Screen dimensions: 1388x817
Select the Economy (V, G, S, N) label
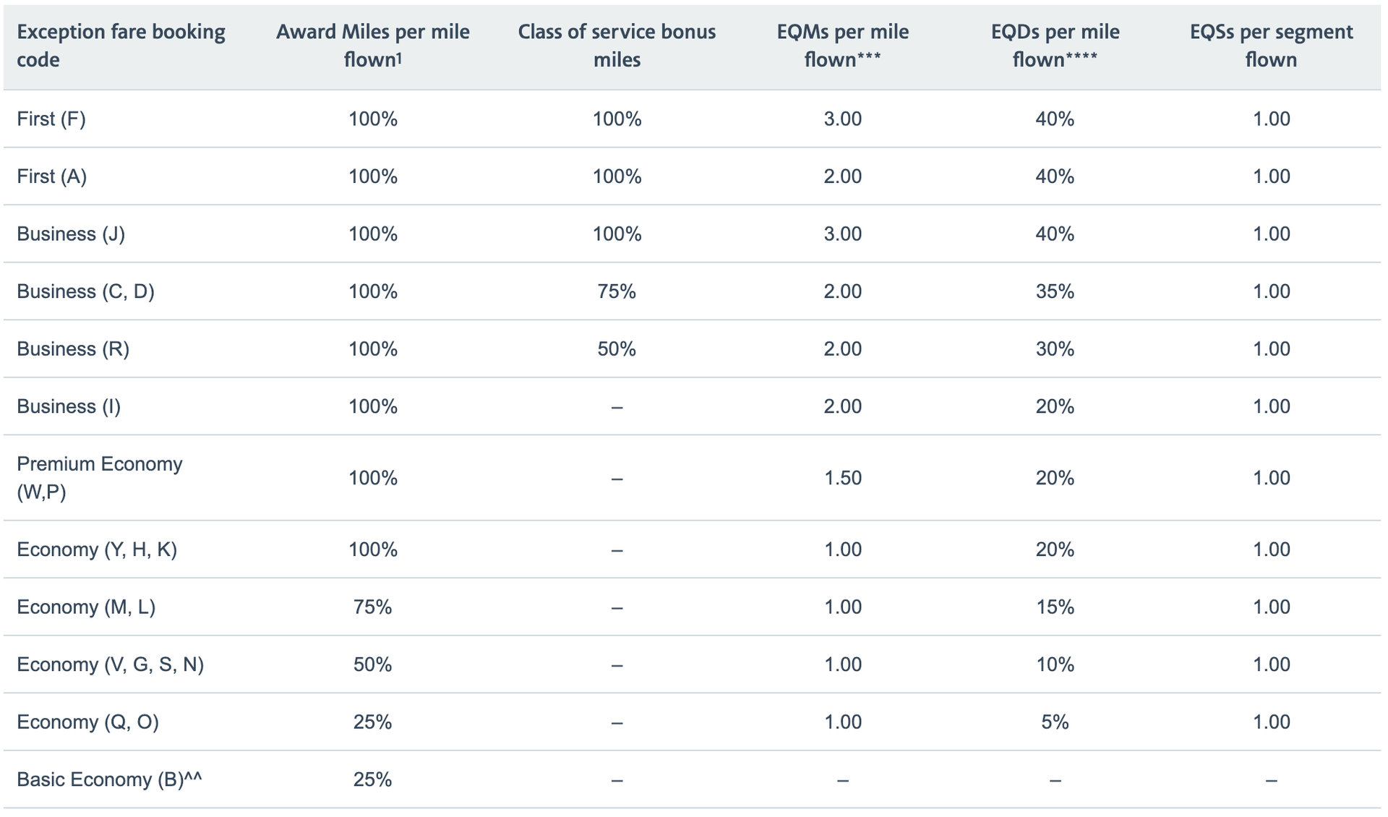(x=110, y=664)
